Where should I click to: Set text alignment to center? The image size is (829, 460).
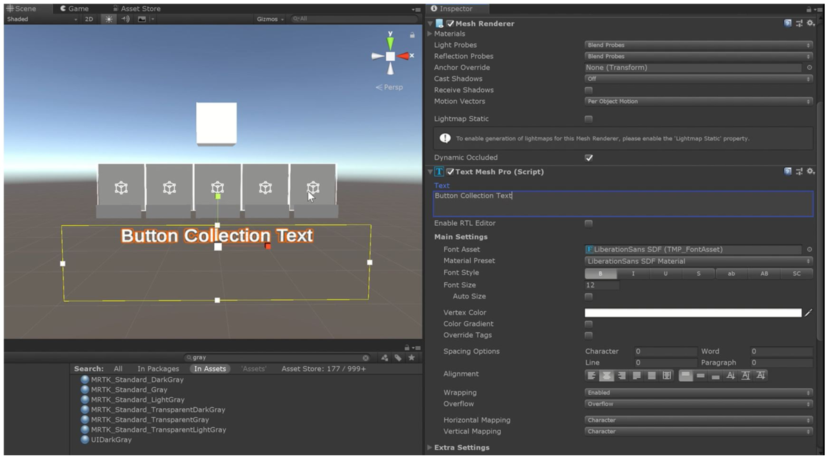(607, 376)
